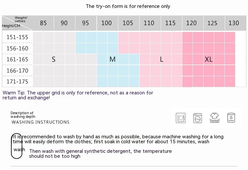Click the 151-155 height row label
Viewport: 248px width, 170px height.
[x=18, y=37]
